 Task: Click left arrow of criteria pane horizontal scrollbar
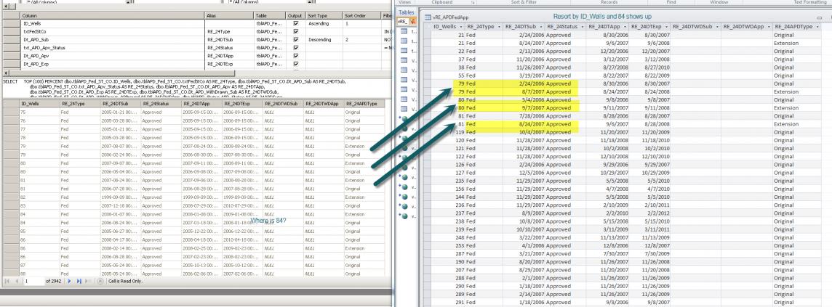pos(5,72)
